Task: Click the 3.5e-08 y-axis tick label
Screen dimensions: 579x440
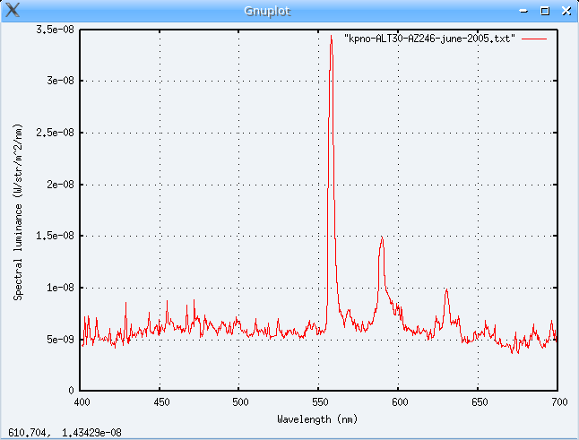Action: [x=56, y=30]
